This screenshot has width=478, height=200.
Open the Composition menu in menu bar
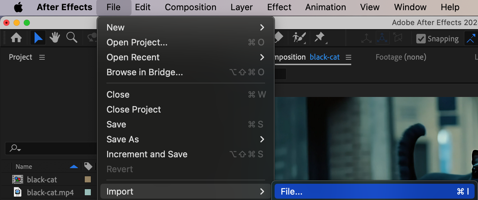click(x=191, y=7)
